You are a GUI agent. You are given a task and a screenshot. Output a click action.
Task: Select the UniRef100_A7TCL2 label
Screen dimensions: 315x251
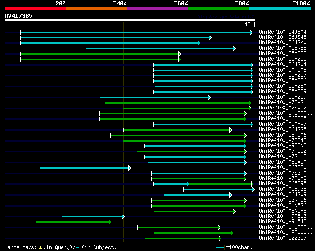(x=283, y=151)
